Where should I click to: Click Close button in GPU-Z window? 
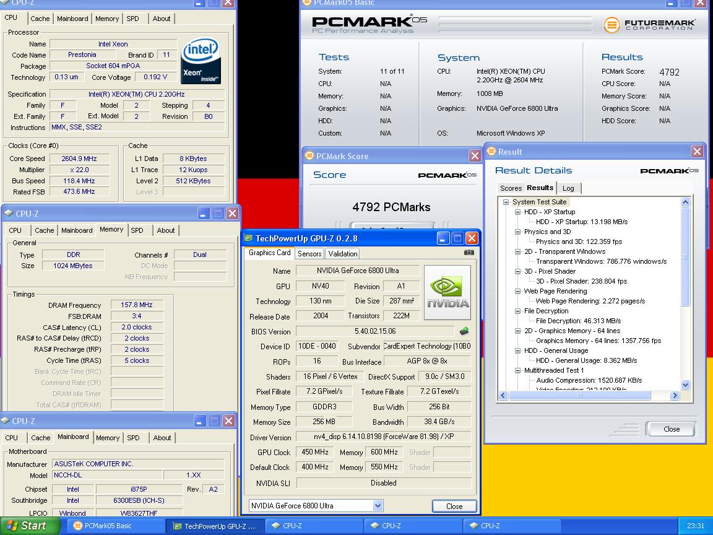coord(454,506)
